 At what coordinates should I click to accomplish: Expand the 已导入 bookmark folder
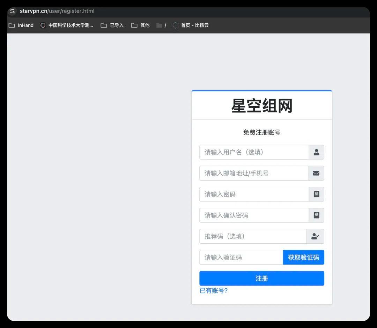pos(112,25)
